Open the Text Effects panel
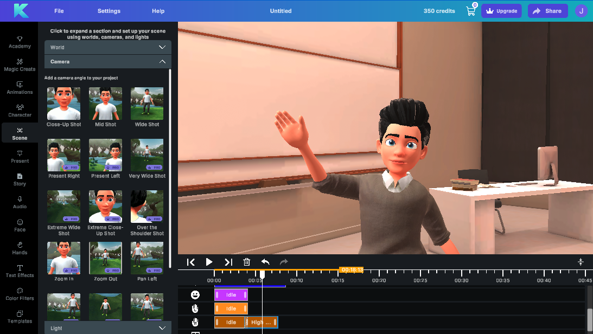 point(20,270)
